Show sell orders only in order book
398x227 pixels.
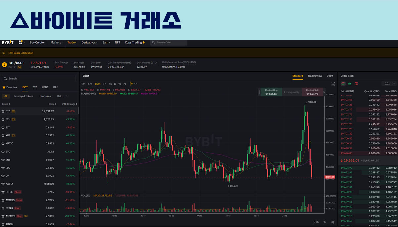pyautogui.click(x=356, y=84)
